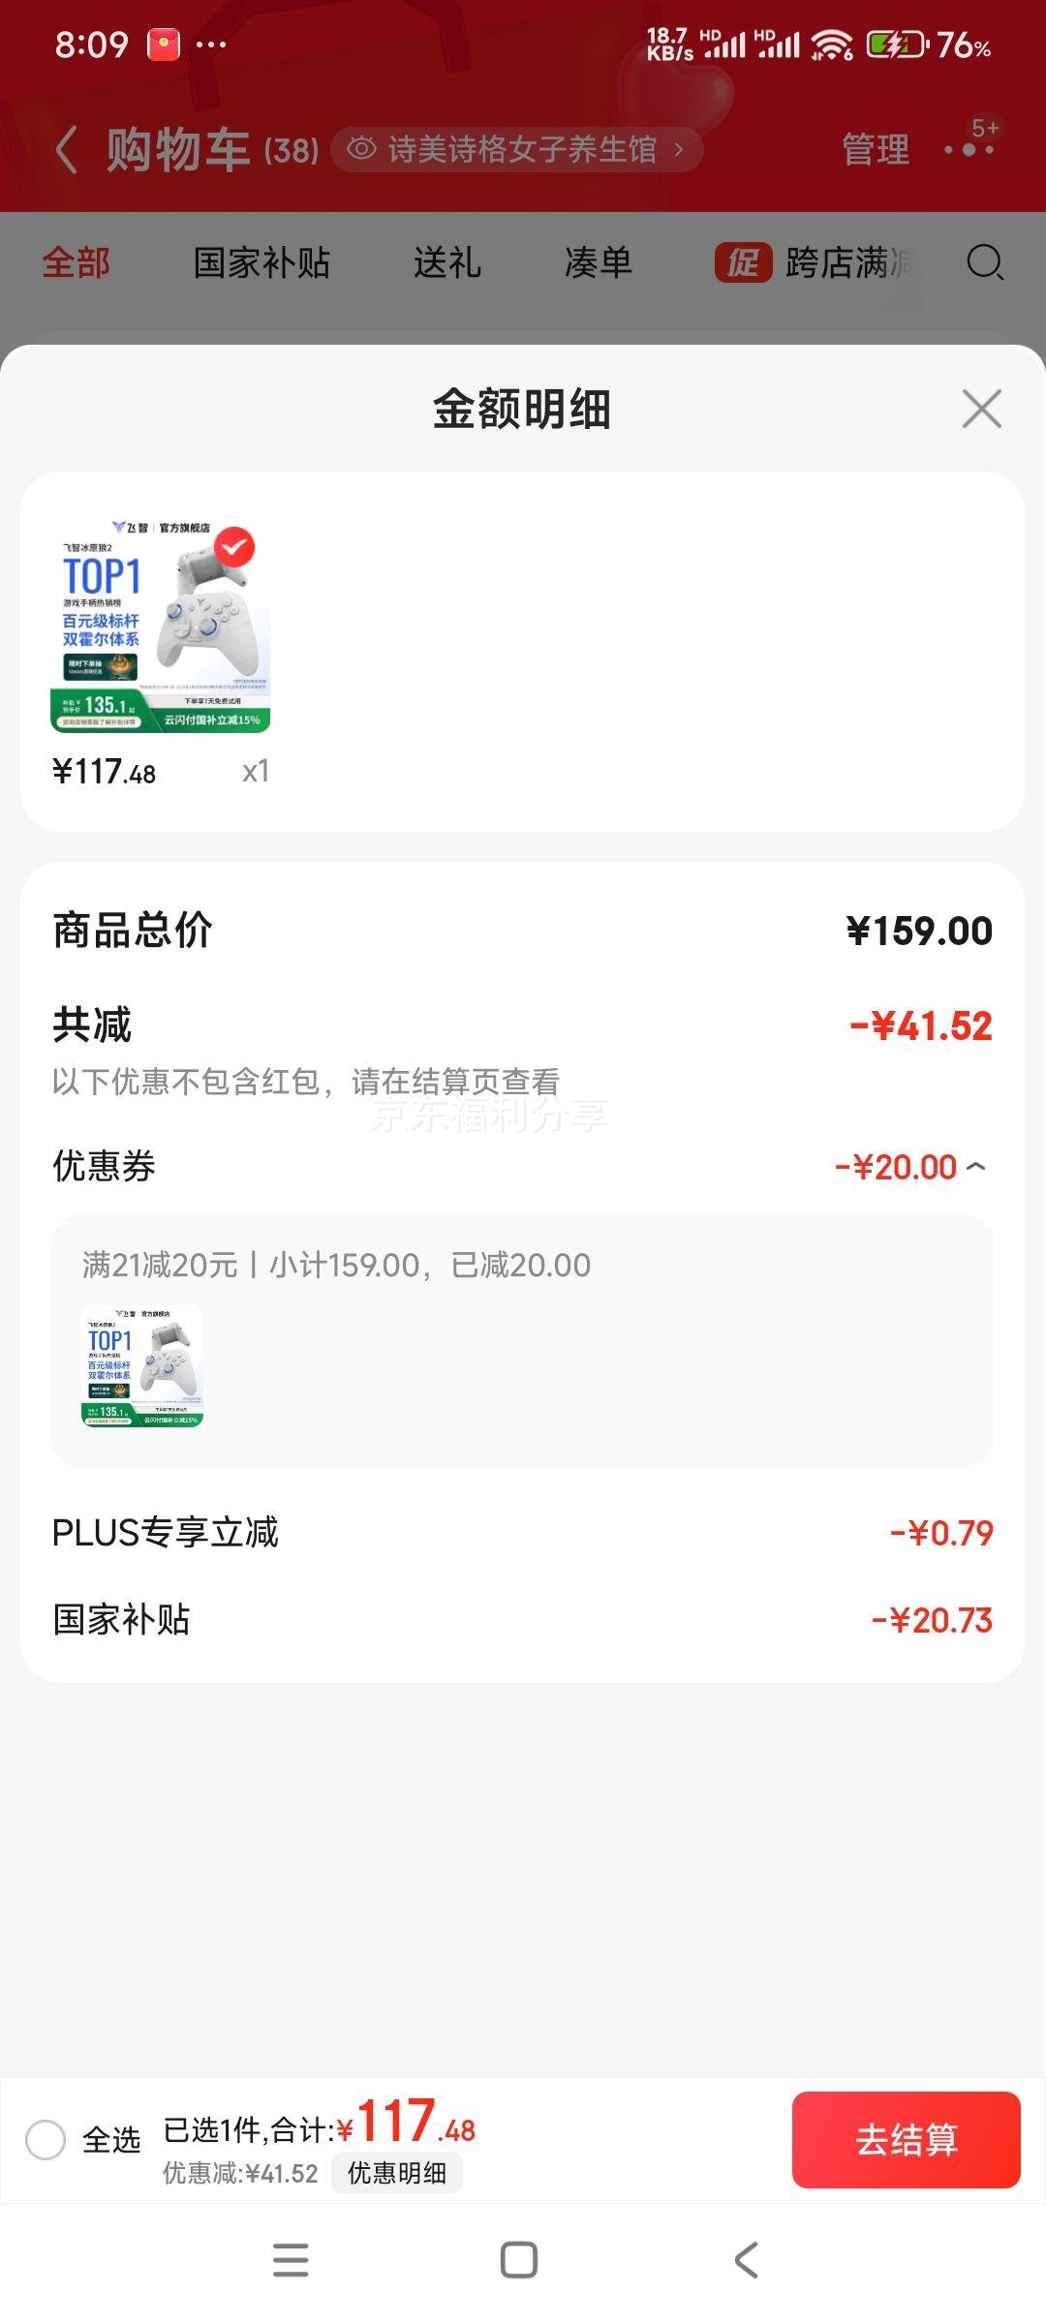Open the controller thumbnail under coupon

(142, 1366)
